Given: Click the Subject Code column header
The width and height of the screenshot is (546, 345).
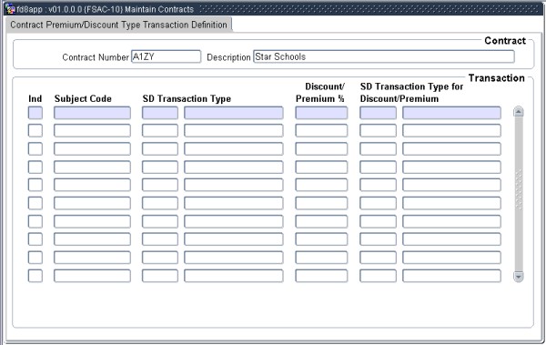Looking at the screenshot, I should [x=83, y=98].
